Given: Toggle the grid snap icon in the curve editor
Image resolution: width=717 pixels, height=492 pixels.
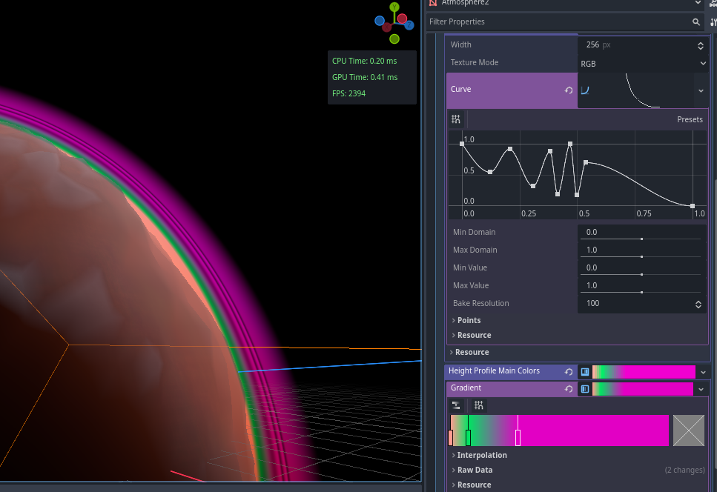Looking at the screenshot, I should tap(456, 119).
